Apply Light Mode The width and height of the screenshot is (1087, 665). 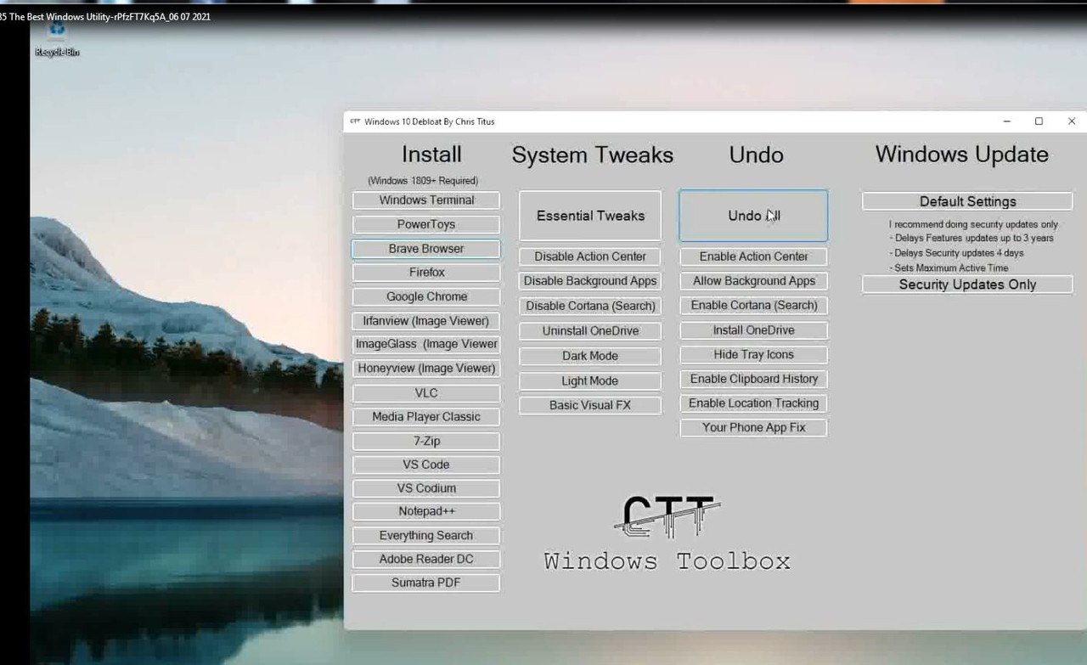(x=590, y=381)
